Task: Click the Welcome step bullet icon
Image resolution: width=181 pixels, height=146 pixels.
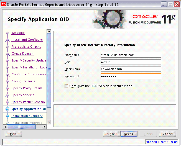Action: tap(7, 33)
